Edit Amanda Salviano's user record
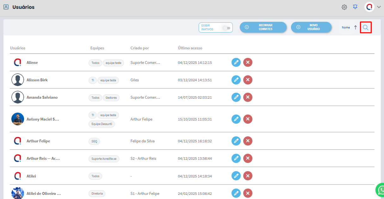Image resolution: width=384 pixels, height=199 pixels. (236, 97)
